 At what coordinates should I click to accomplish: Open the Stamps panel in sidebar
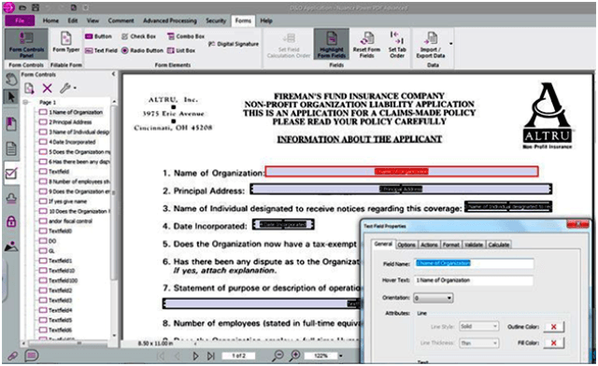[11, 198]
